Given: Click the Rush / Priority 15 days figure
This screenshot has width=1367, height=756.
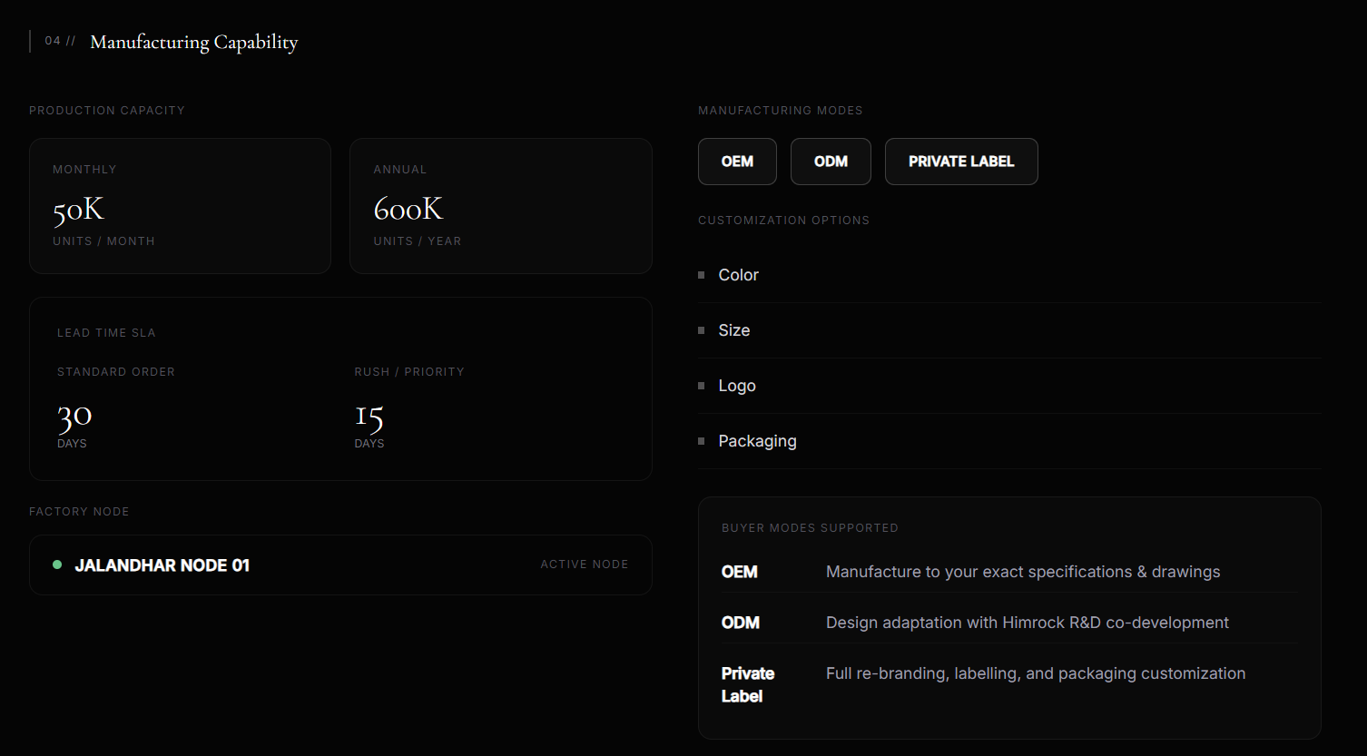Looking at the screenshot, I should pos(369,416).
